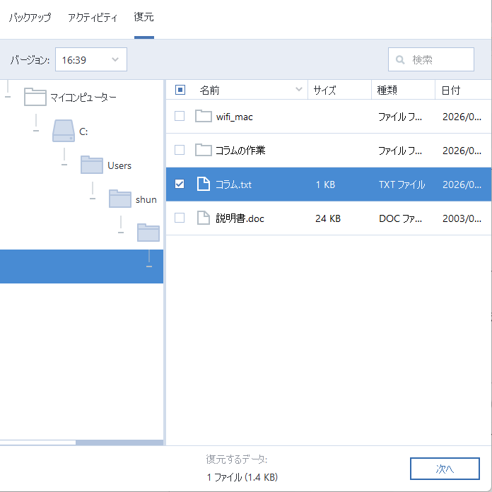Click the 次へ button
The width and height of the screenshot is (492, 492).
tap(445, 469)
